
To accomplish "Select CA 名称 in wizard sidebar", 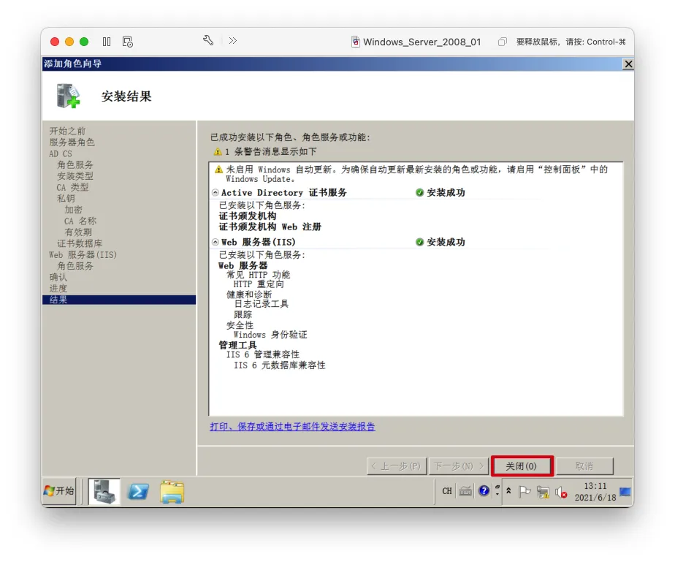I will (80, 221).
